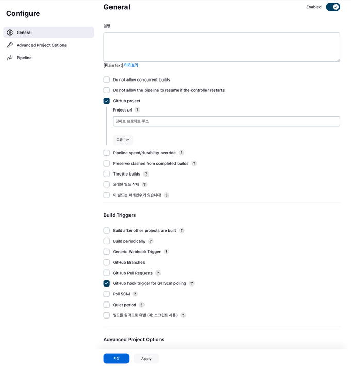351x366 pixels.
Task: Show help for Quiet period
Action: [141, 305]
